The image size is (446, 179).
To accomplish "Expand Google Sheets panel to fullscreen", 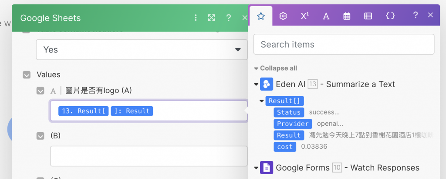I will (x=211, y=18).
